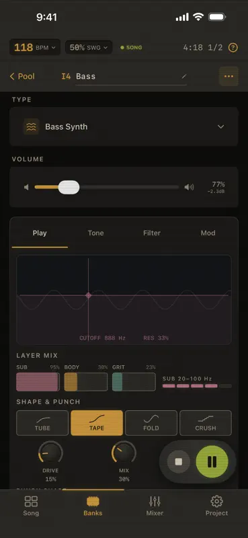Select the CRUSH saturation shape
248x538 pixels.
point(206,423)
